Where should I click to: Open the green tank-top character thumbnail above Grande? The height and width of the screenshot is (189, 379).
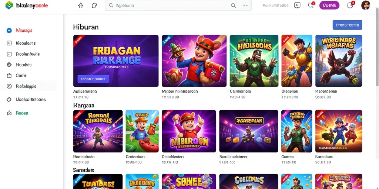point(297,131)
